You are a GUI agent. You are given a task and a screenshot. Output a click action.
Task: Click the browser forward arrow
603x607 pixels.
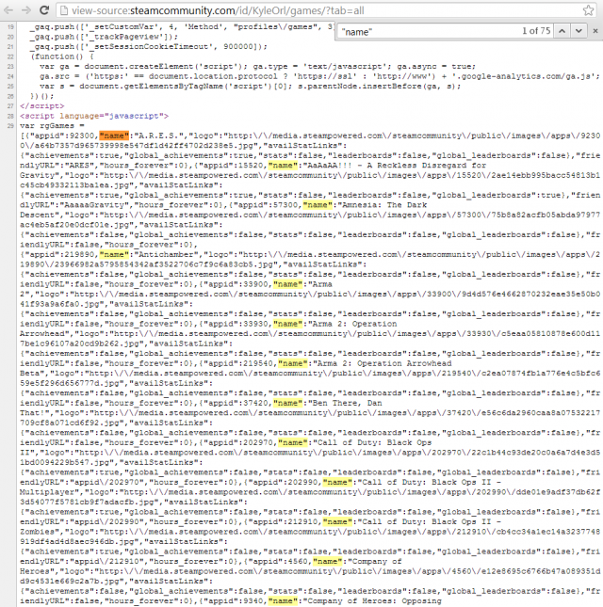pos(26,9)
